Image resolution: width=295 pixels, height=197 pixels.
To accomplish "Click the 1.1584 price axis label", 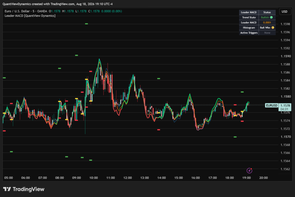I will (285, 80).
